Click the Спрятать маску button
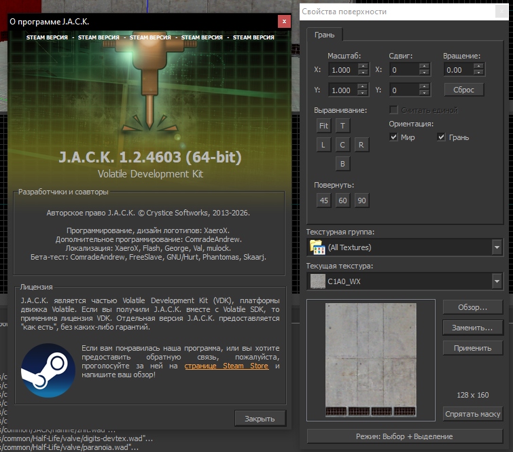513x452 pixels. point(472,414)
